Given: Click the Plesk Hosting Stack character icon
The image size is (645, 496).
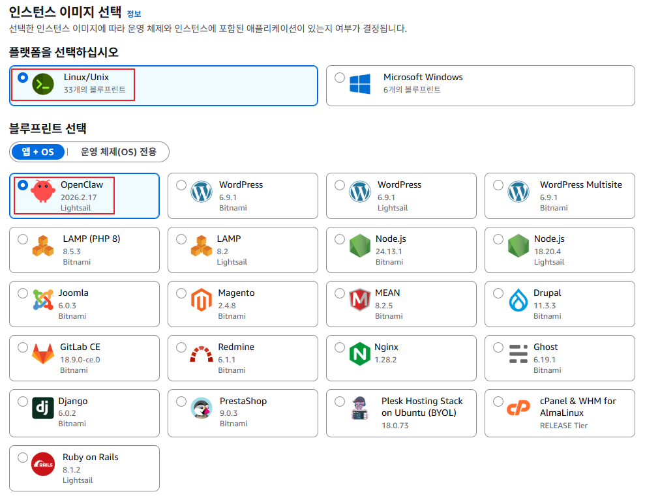Looking at the screenshot, I should [x=360, y=408].
